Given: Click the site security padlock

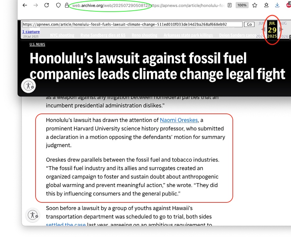Looking at the screenshot, I should tap(67, 5).
